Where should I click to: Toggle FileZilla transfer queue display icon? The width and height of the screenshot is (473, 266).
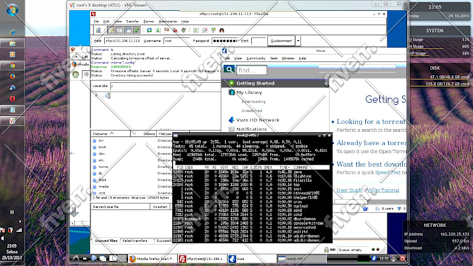(136, 30)
